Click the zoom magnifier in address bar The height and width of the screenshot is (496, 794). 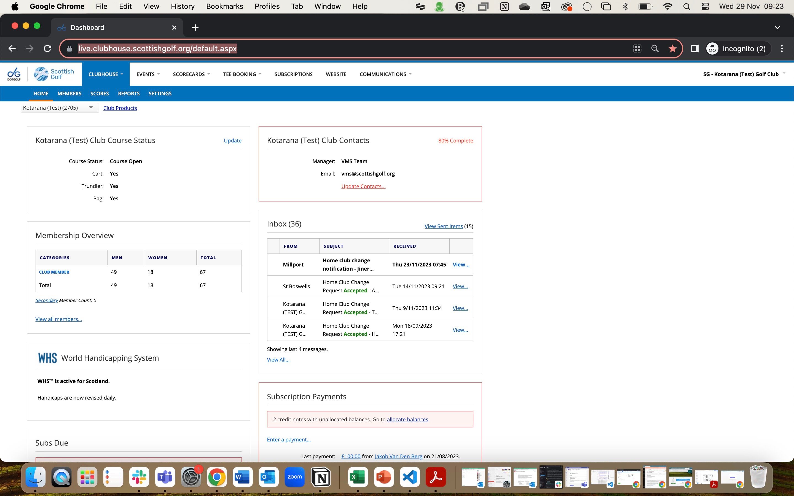[654, 48]
